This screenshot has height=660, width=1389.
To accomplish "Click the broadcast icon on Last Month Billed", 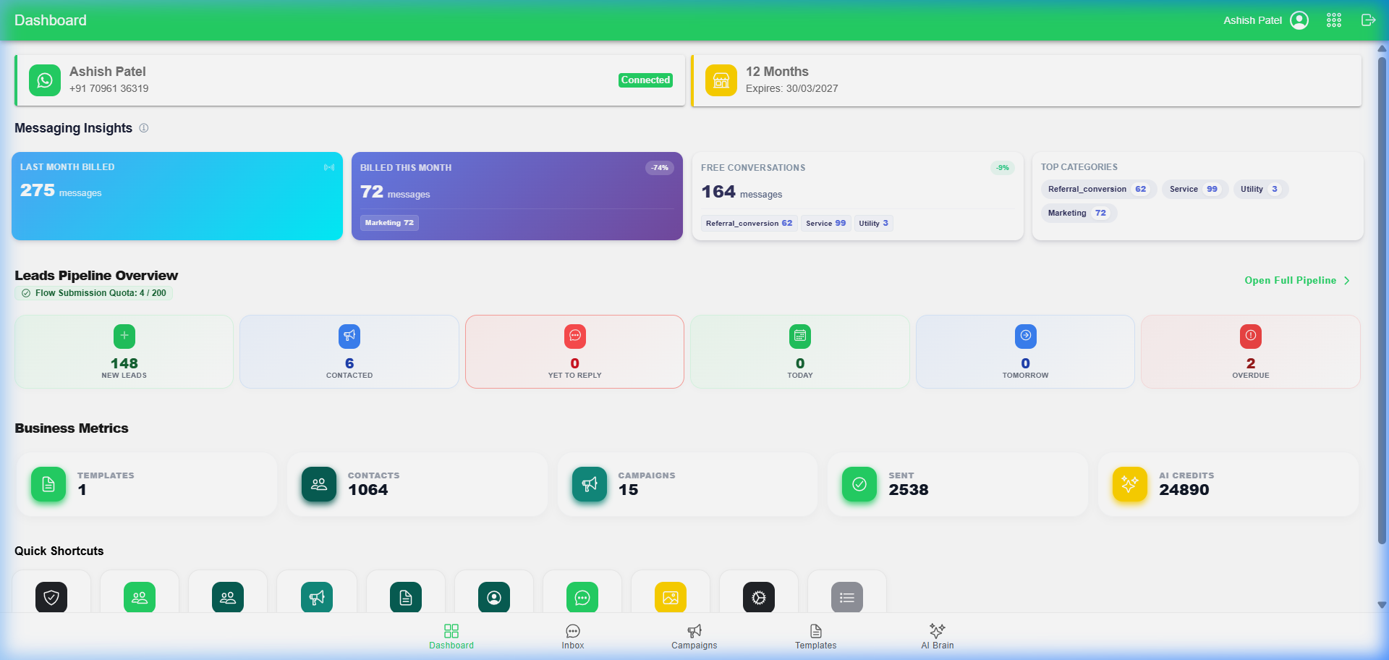I will (x=329, y=167).
